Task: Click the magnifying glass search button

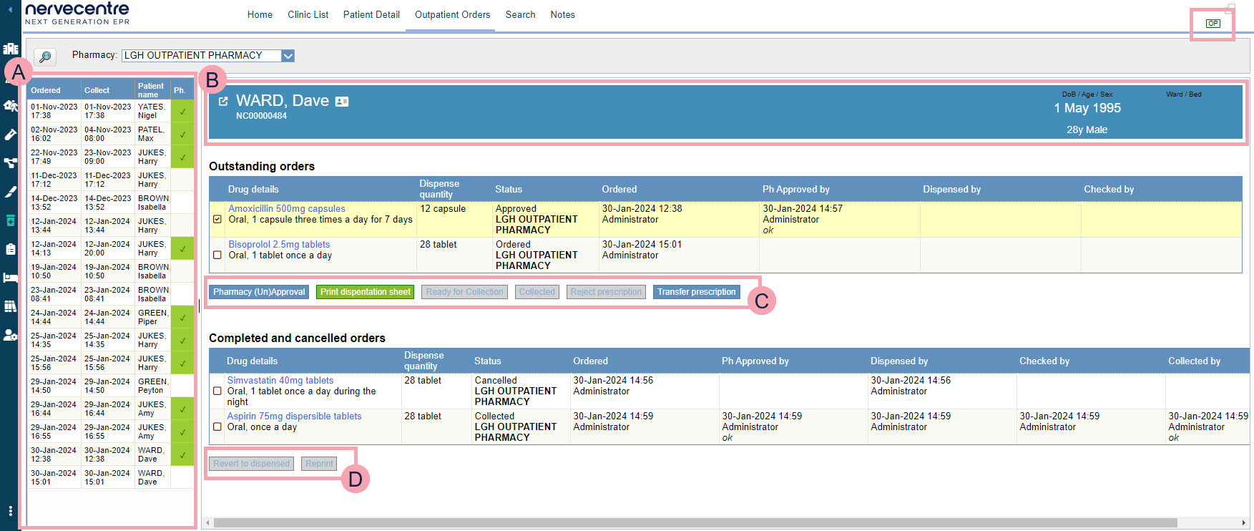Action: coord(44,57)
